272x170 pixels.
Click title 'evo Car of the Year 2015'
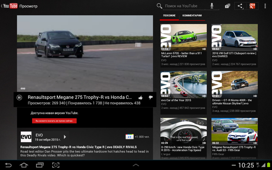click(176, 100)
